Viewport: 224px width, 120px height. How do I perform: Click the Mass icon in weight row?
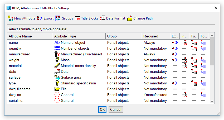point(57,60)
